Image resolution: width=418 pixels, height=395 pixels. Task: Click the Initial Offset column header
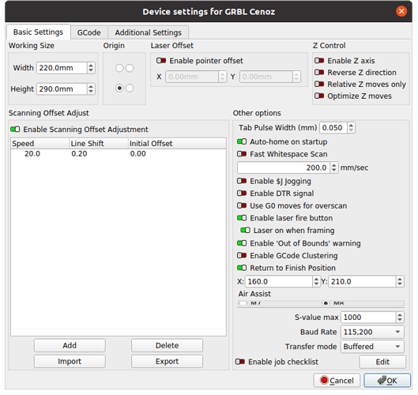coord(177,144)
